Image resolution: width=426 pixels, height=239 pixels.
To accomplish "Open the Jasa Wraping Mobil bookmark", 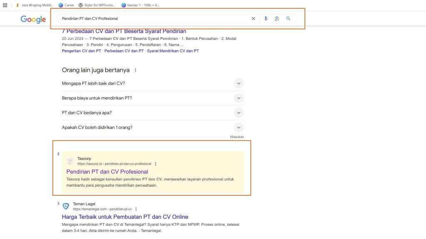I will pos(35,5).
